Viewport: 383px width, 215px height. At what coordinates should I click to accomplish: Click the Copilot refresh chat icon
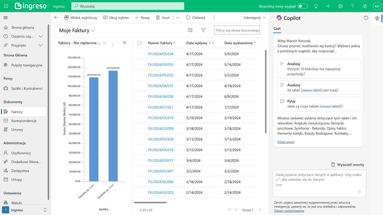366,18
